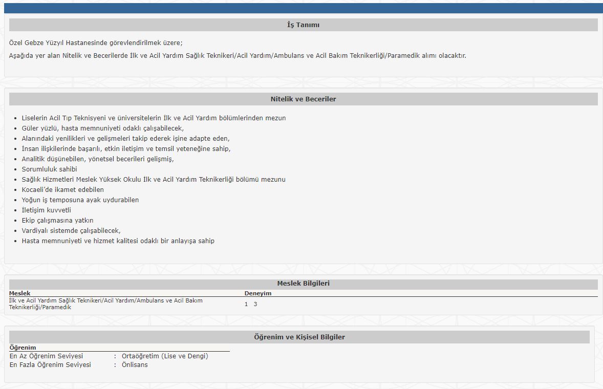Click the Güler yüzlü requirement line

click(102, 128)
